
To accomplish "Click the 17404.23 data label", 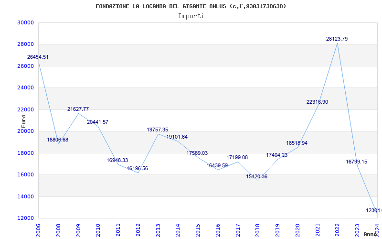I will pos(277,155).
